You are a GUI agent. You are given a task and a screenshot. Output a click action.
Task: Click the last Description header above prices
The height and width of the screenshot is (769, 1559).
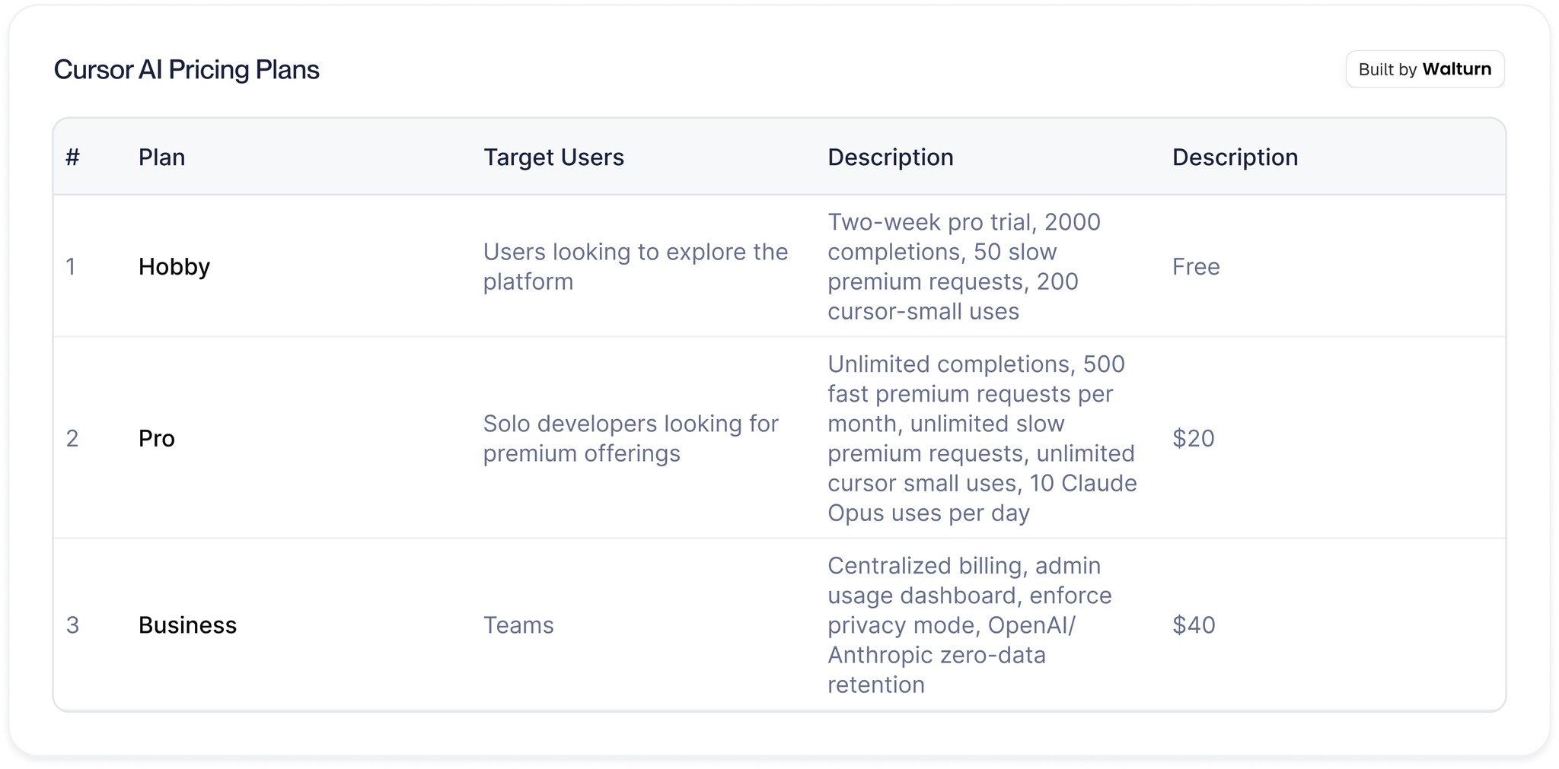click(1235, 157)
